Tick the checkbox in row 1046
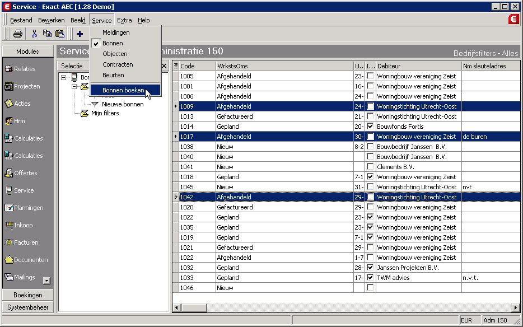 pyautogui.click(x=370, y=288)
